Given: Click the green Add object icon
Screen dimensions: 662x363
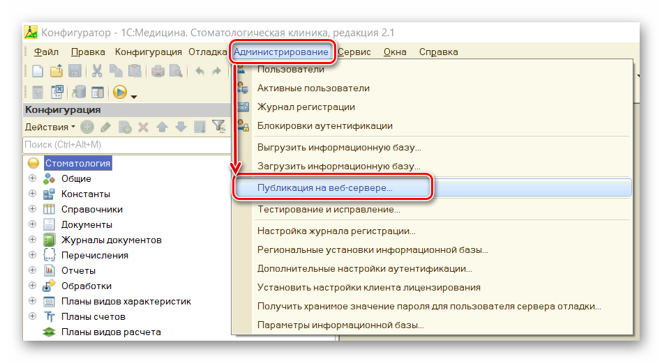Looking at the screenshot, I should coord(87,127).
